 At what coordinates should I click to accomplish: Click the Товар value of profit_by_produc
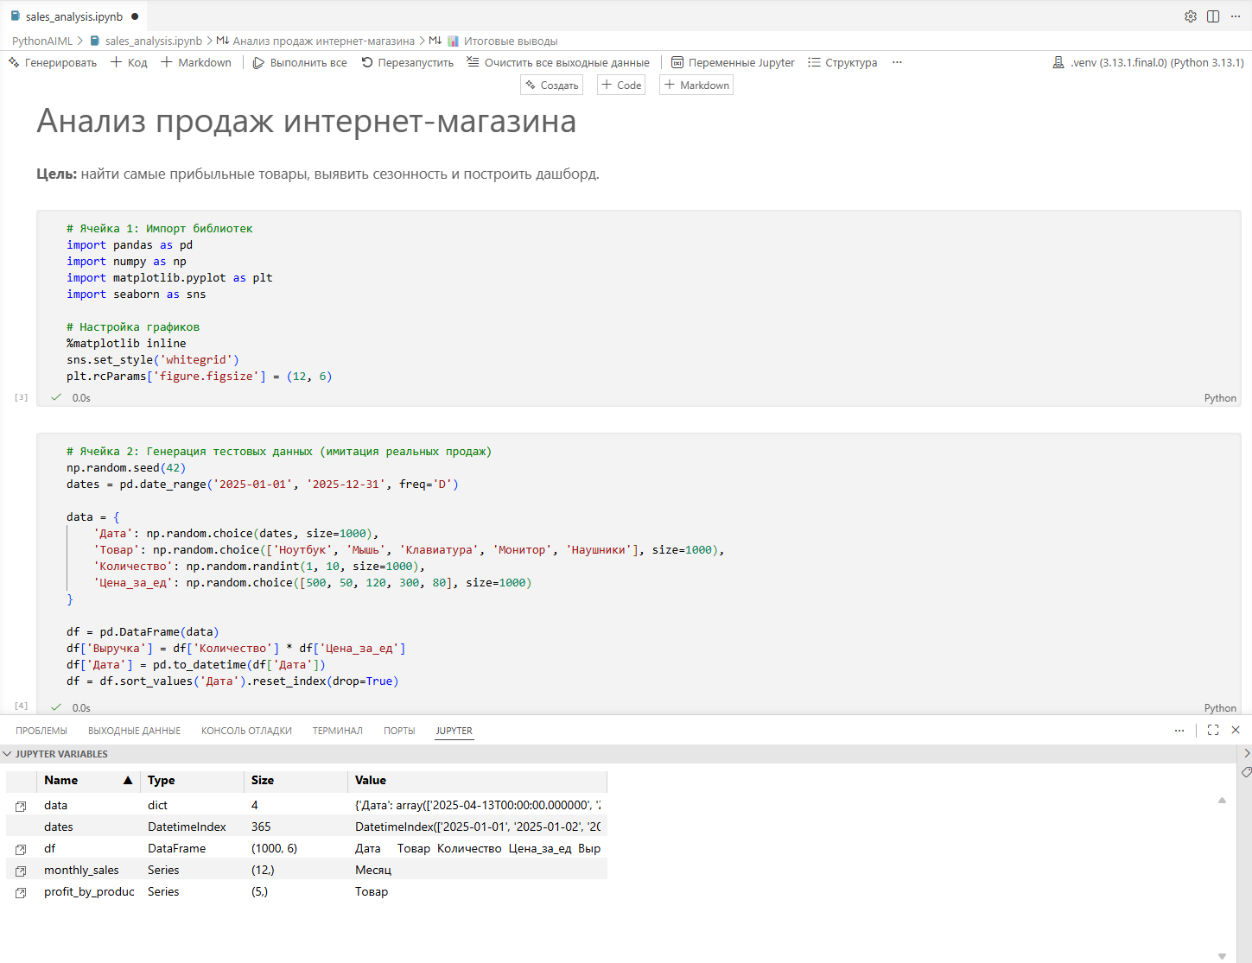372,891
